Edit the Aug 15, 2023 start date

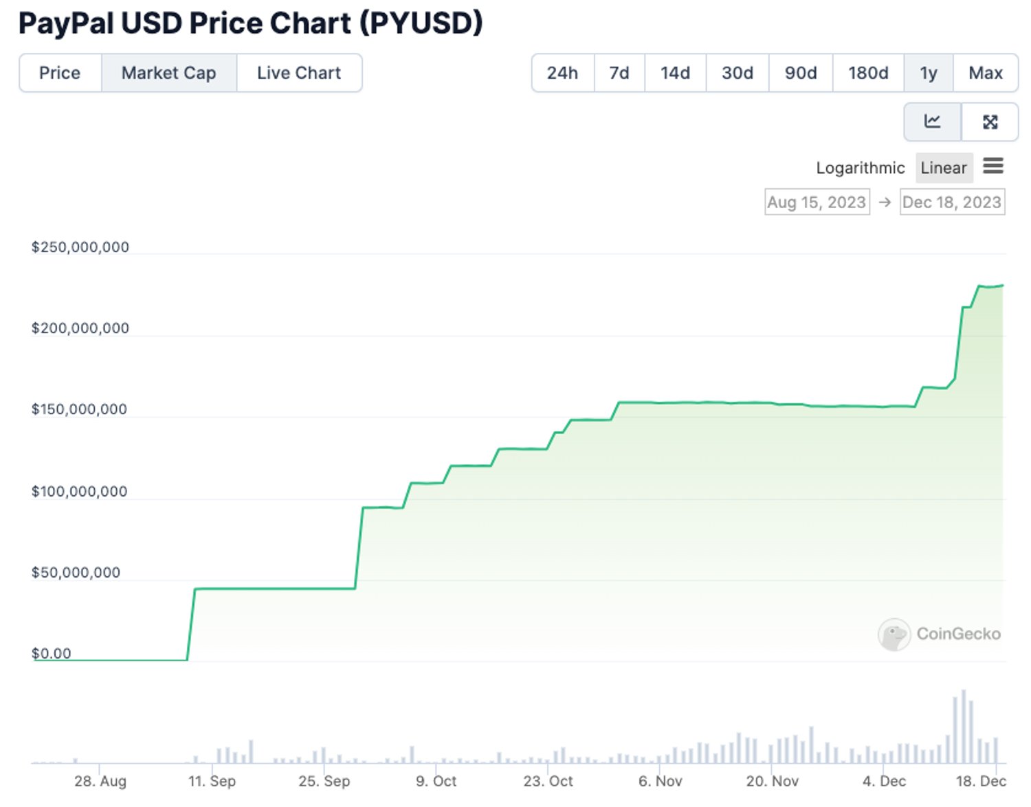coord(817,201)
